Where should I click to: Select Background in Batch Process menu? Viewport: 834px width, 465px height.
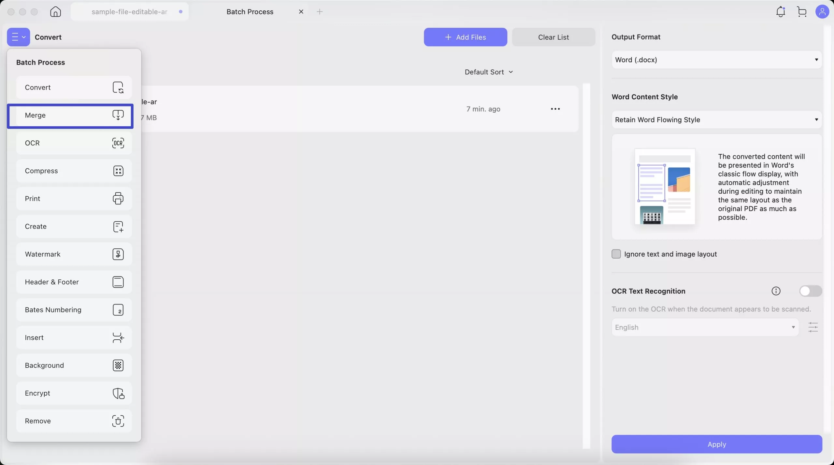[x=74, y=365]
